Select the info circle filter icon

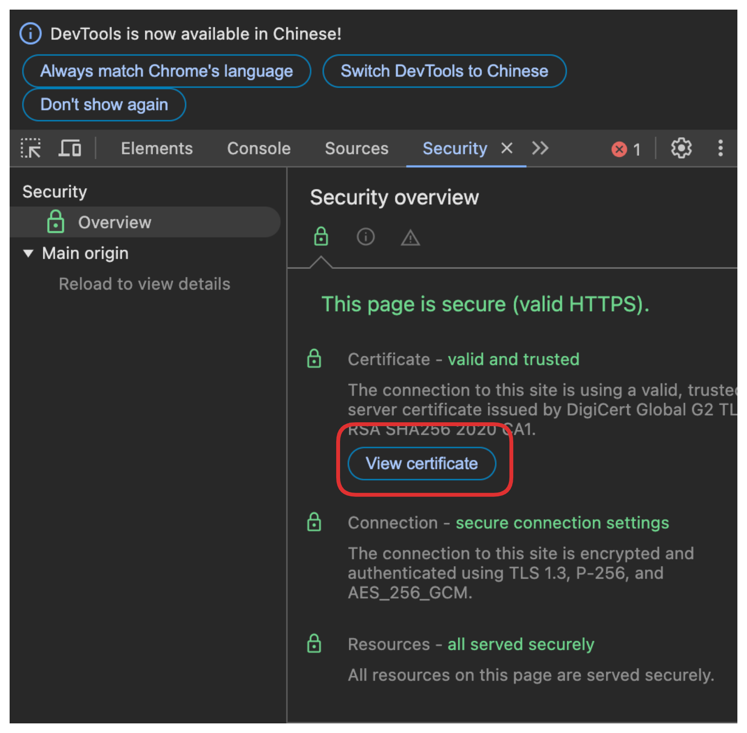point(366,237)
